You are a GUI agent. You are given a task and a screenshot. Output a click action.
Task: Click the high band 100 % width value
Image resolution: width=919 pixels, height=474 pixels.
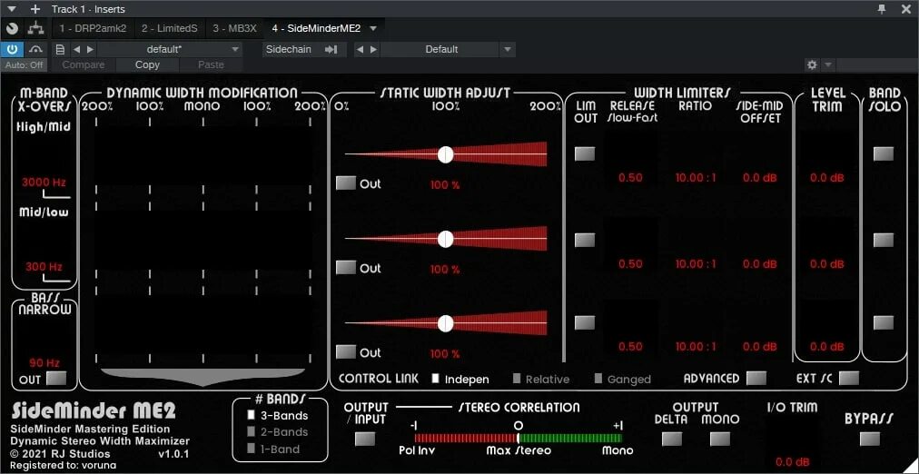click(446, 185)
